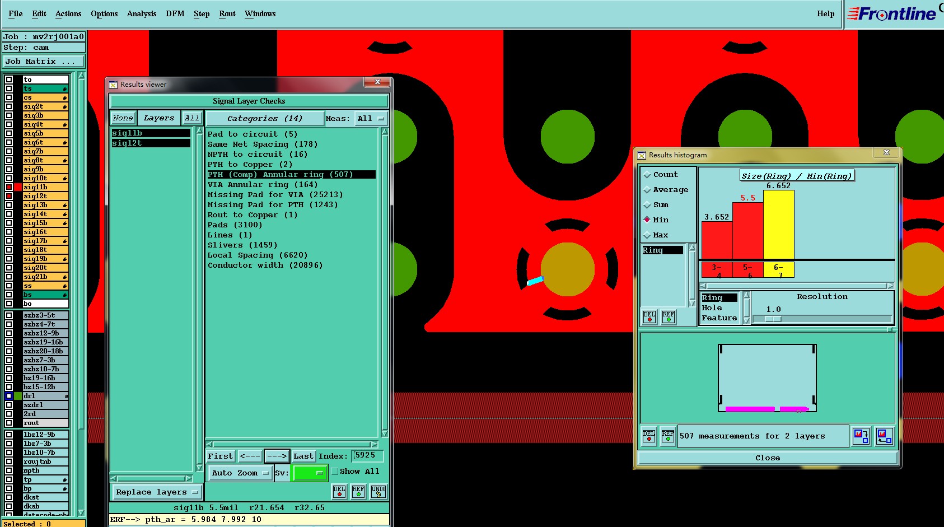Open the DFM menu

click(x=175, y=14)
